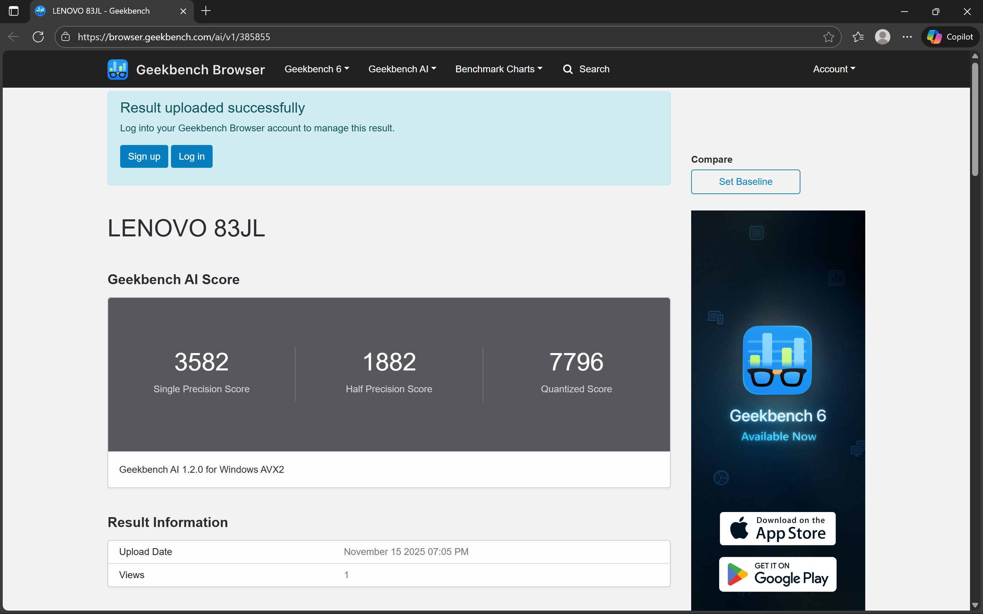983x614 pixels.
Task: Expand the Benchmark Charts dropdown
Action: [498, 69]
